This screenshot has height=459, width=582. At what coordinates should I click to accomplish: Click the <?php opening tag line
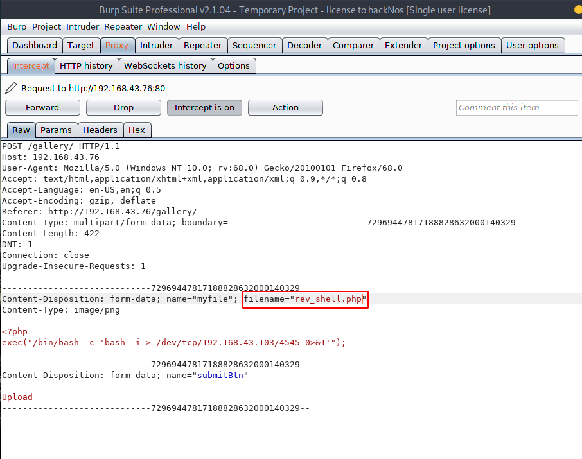15,332
